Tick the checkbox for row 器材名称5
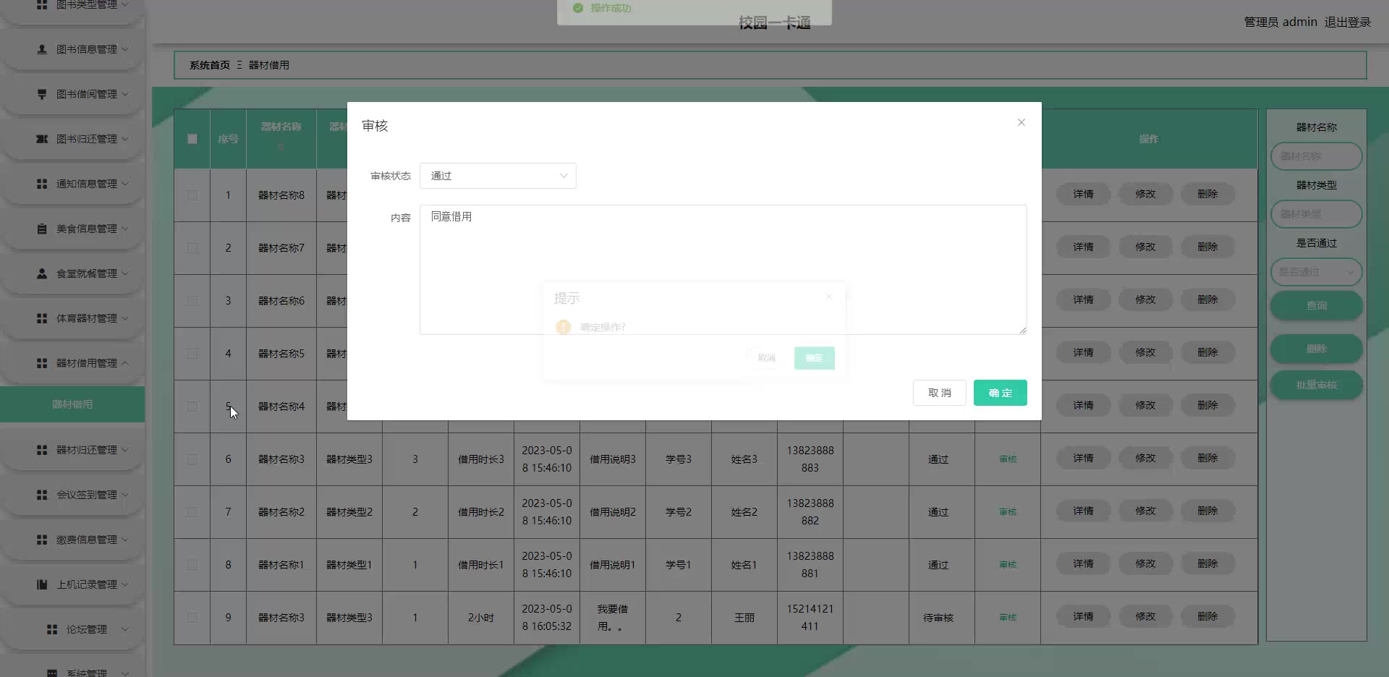This screenshot has height=677, width=1389. 192,354
